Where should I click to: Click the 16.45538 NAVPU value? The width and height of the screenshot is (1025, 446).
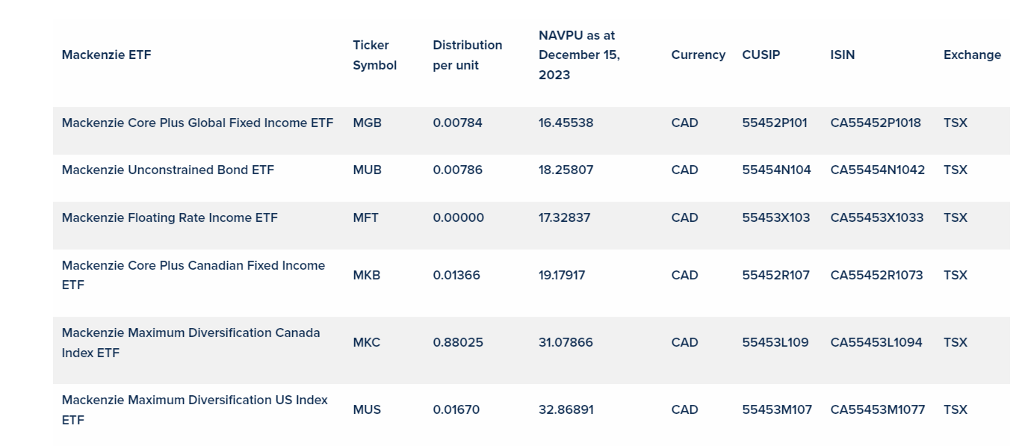[x=566, y=123]
